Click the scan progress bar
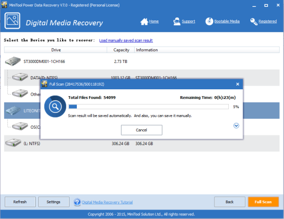284x219 pixels. (x=148, y=107)
